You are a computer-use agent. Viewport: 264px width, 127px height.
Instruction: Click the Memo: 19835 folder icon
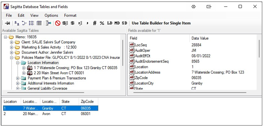(x=11, y=37)
